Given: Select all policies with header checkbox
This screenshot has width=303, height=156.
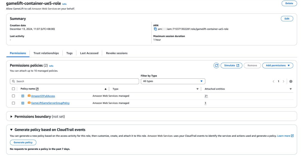Looking at the screenshot, I should [x=13, y=89].
